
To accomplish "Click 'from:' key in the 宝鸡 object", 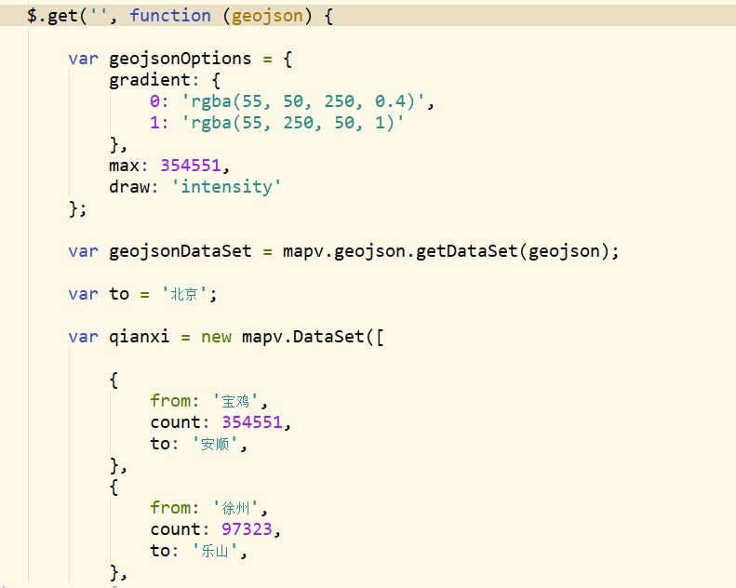I will 175,401.
